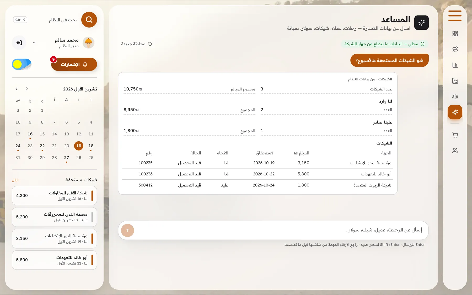Click the total amount 10,750₪ value
The image size is (472, 295).
click(x=133, y=89)
